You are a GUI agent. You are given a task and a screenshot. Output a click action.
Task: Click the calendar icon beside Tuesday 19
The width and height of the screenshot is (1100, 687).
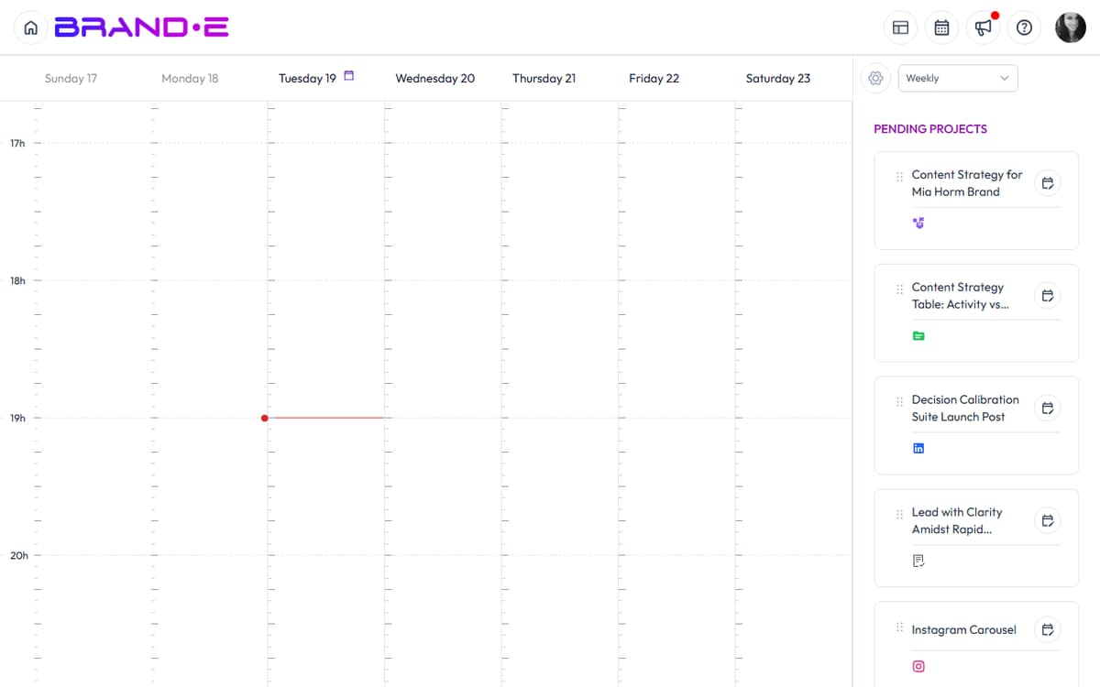pyautogui.click(x=348, y=76)
